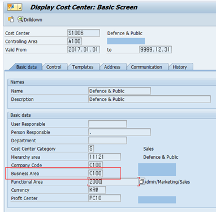216x212 pixels.
Task: Select the Controlling Area field A100
Action: (x=75, y=41)
